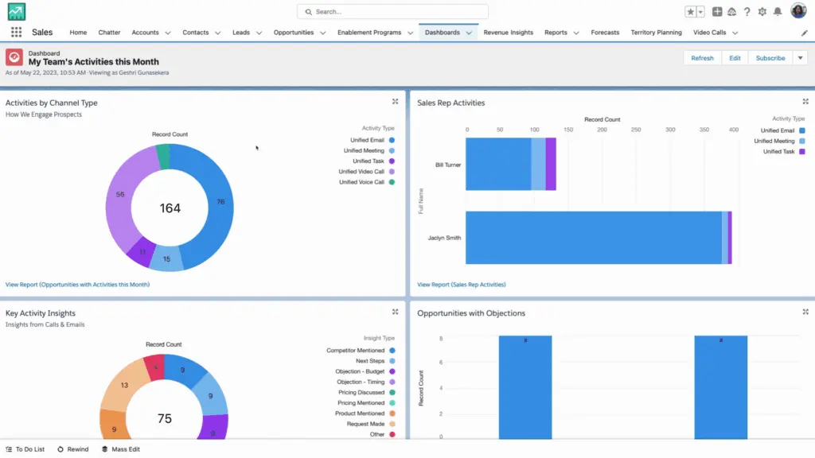Open more dashboard actions dropdown arrow
The image size is (815, 458).
pyautogui.click(x=801, y=58)
